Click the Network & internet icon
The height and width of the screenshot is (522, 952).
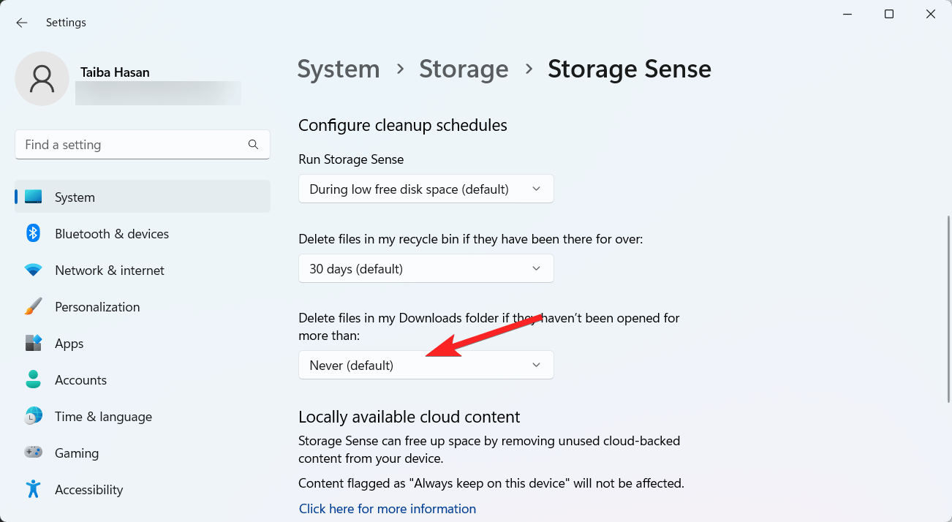tap(33, 270)
